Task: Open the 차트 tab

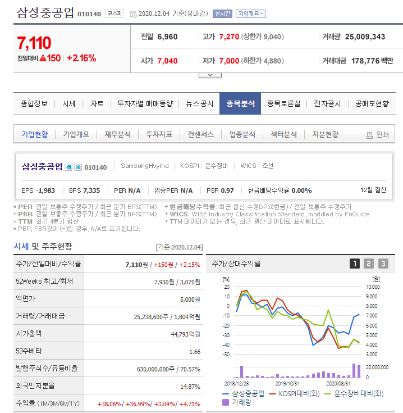Action: click(97, 103)
